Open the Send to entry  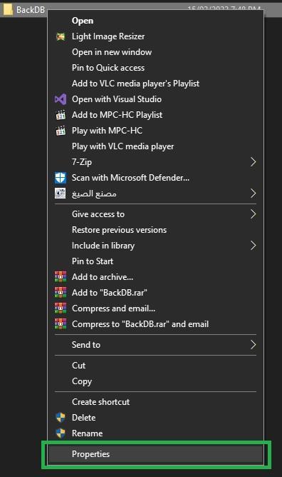pyautogui.click(x=155, y=345)
